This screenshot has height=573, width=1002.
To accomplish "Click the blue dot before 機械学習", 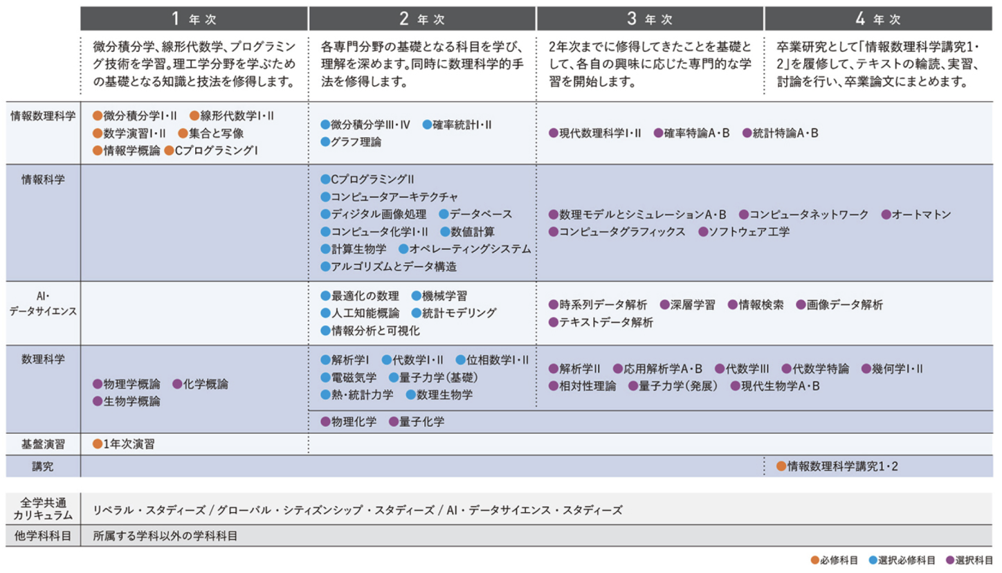I will (416, 296).
